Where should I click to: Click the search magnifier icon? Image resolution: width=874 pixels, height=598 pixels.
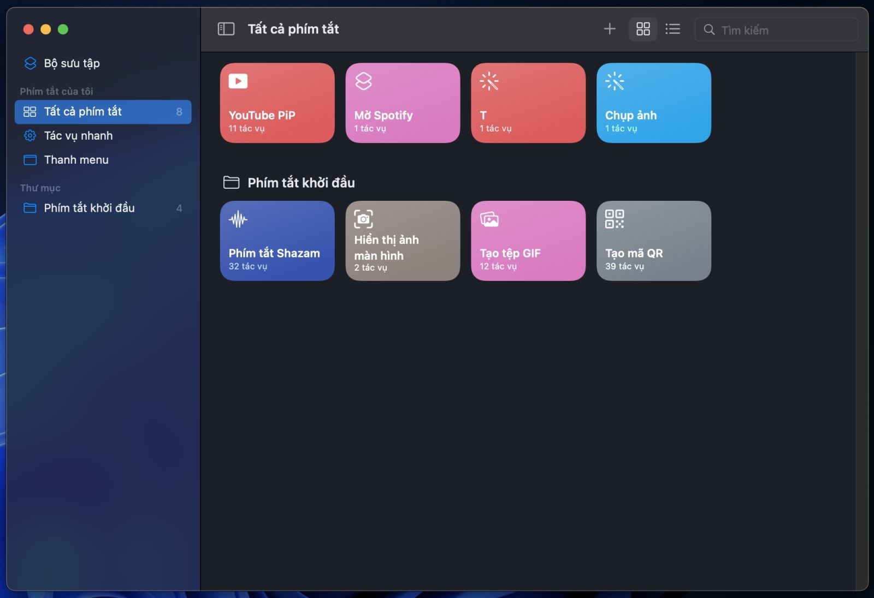coord(709,29)
